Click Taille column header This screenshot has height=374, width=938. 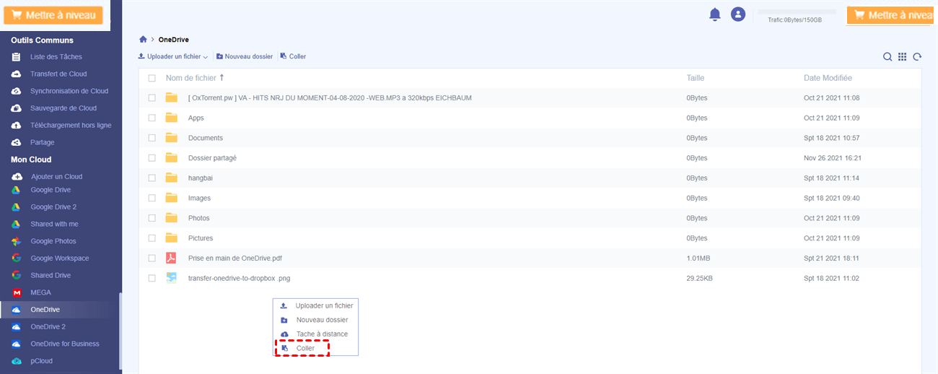[x=696, y=78]
